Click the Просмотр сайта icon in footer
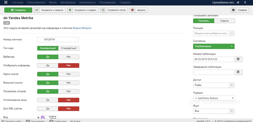Viewport: 253px width, 122px height. pyautogui.click(x=3, y=121)
